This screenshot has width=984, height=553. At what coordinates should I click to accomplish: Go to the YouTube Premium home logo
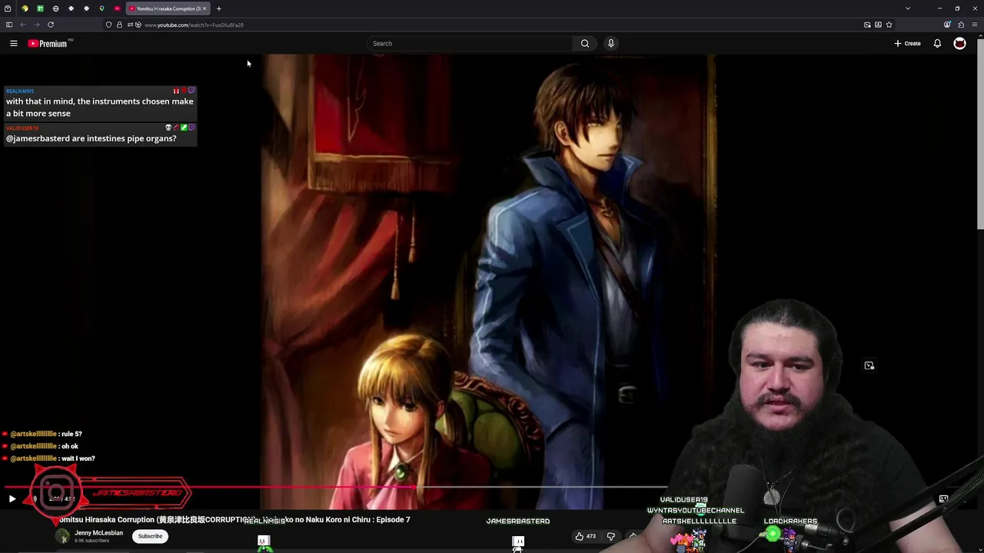49,44
